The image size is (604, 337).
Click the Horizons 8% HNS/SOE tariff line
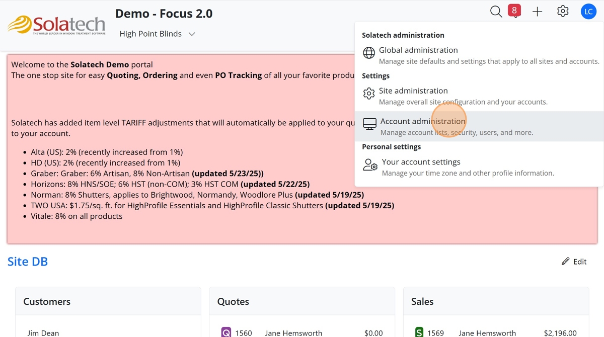(170, 184)
